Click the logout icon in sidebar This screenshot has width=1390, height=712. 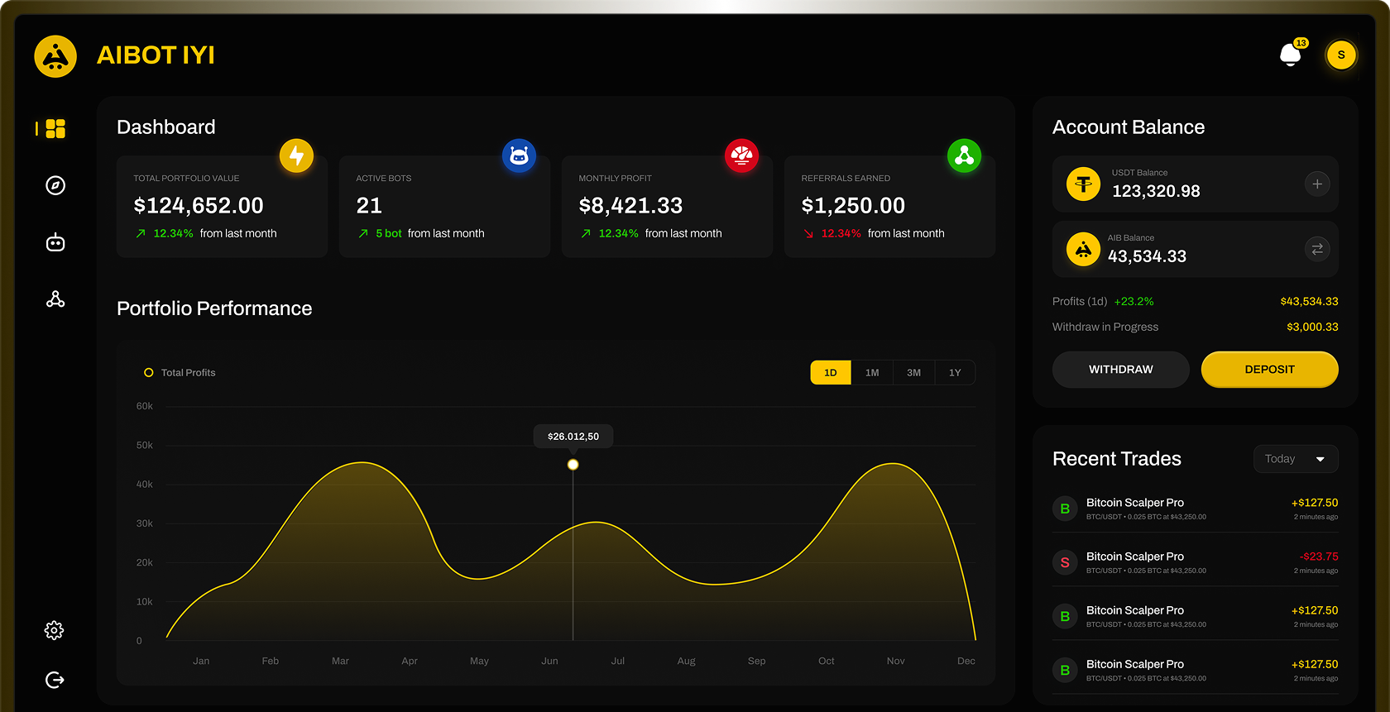pyautogui.click(x=55, y=680)
